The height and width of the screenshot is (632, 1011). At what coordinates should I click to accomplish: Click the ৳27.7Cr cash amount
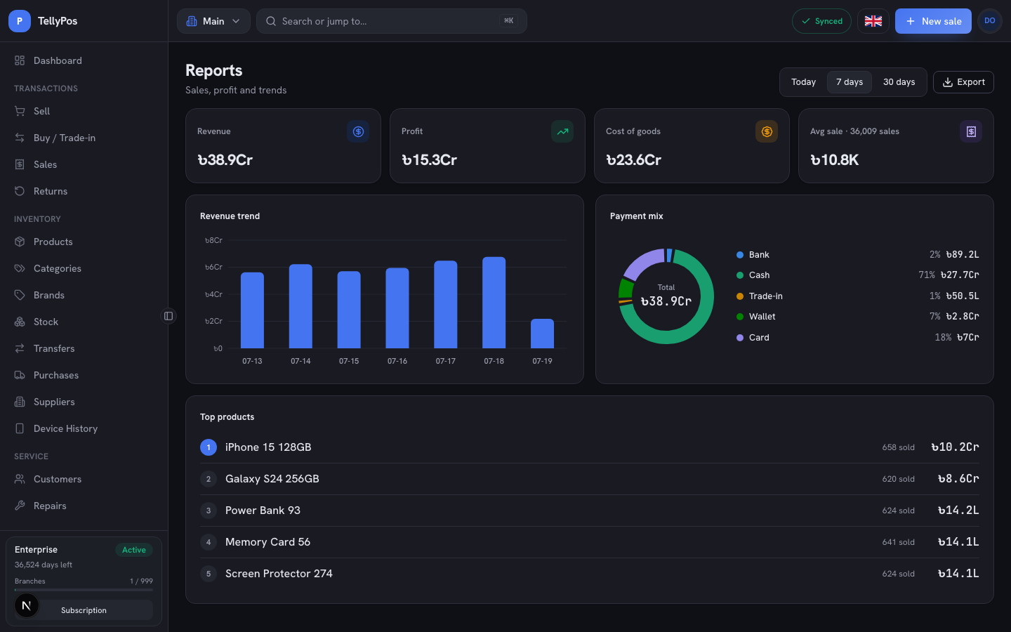pos(960,275)
